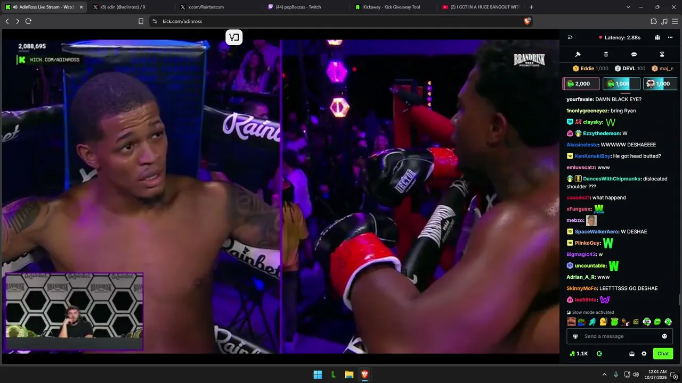682x383 pixels.
Task: Click the trash can clear chat icon
Action: click(x=606, y=54)
